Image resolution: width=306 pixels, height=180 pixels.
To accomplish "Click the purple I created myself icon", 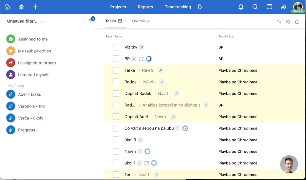I will click(11, 75).
